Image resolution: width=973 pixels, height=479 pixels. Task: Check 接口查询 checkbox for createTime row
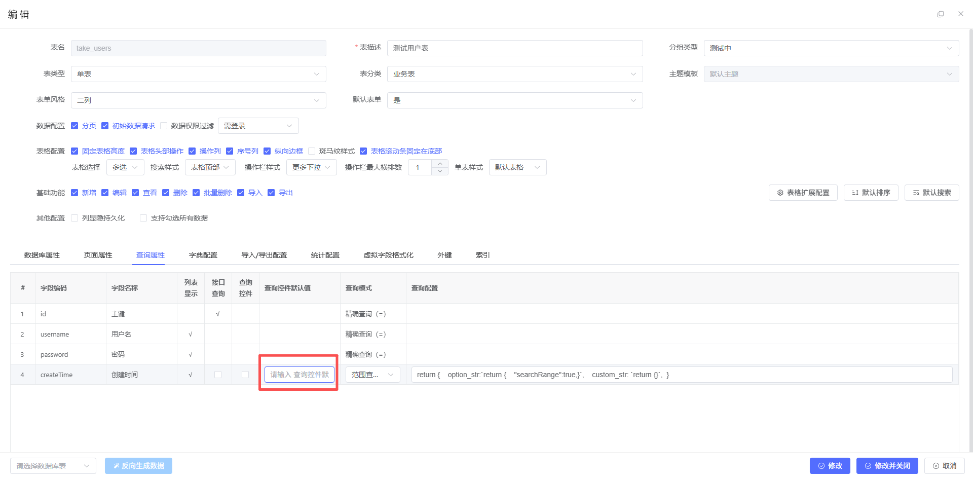218,375
